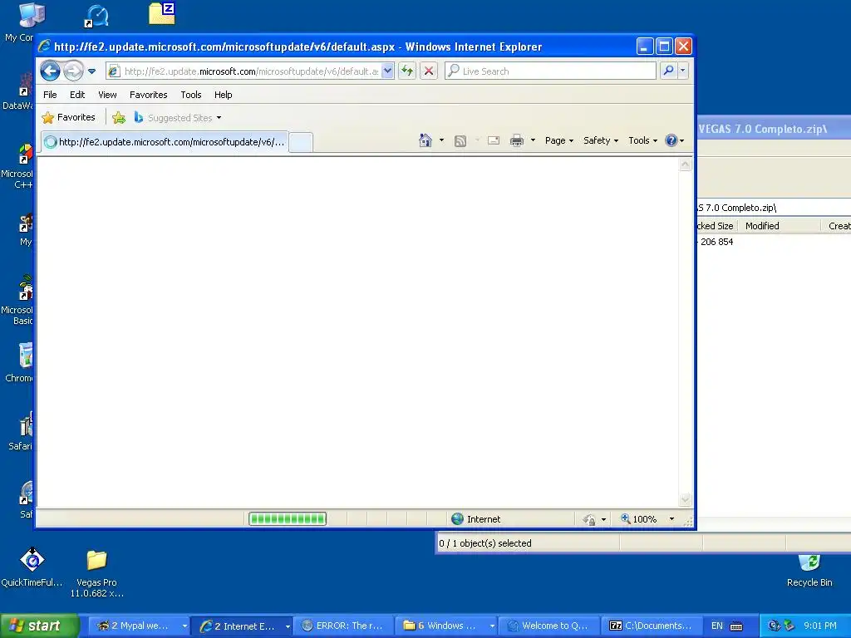
Task: Select the Recycle Bin desktop icon
Action: click(x=809, y=570)
